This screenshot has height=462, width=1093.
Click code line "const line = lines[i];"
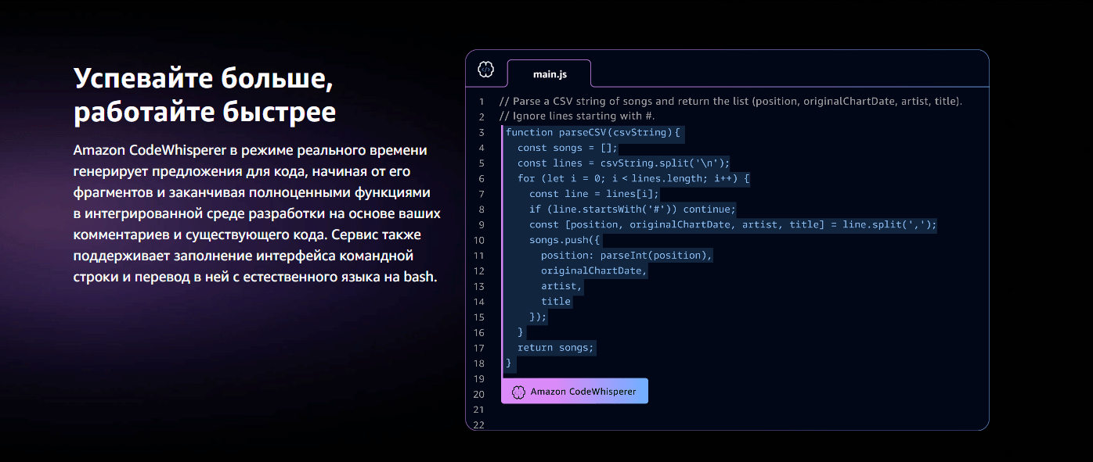(x=594, y=194)
